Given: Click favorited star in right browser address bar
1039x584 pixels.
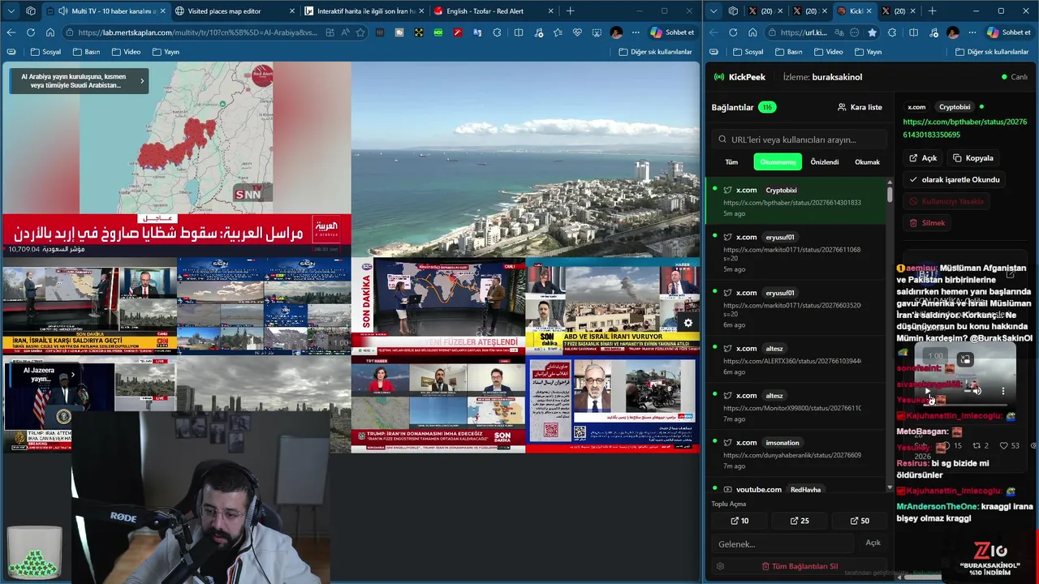Looking at the screenshot, I should 872,32.
